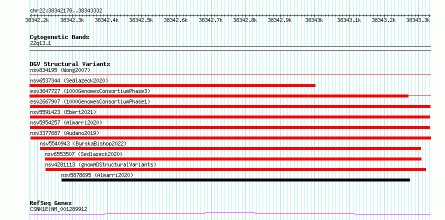Click the 38342.6k ruler tick label

[175, 20]
